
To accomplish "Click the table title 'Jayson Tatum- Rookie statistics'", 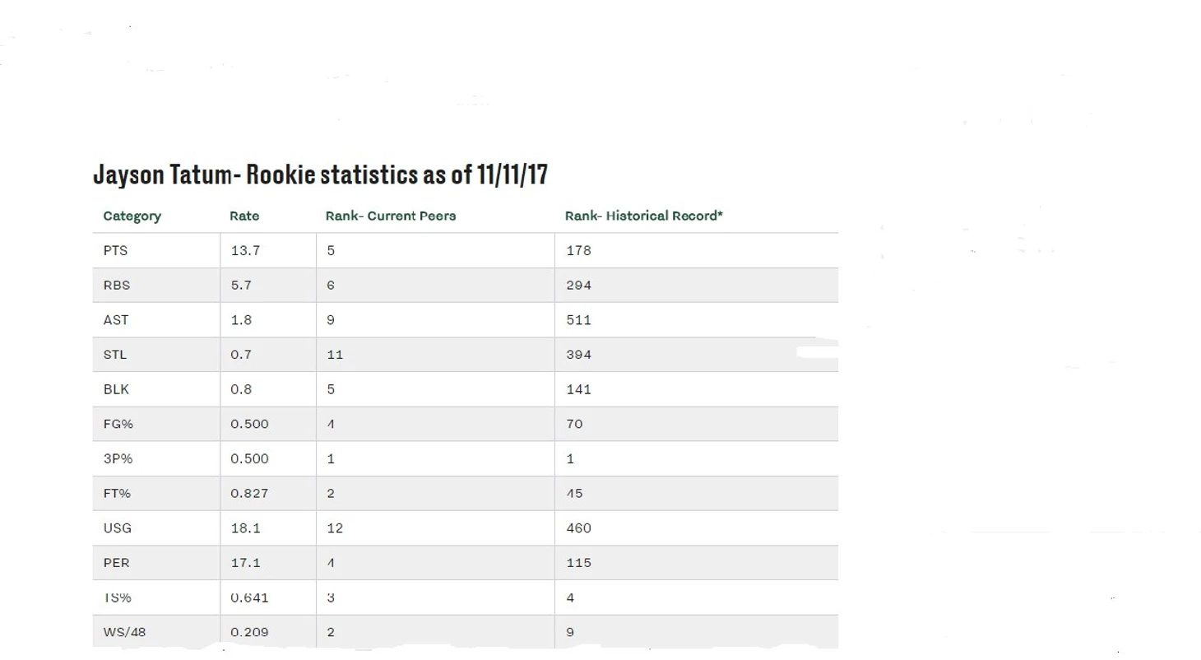I will coord(320,174).
